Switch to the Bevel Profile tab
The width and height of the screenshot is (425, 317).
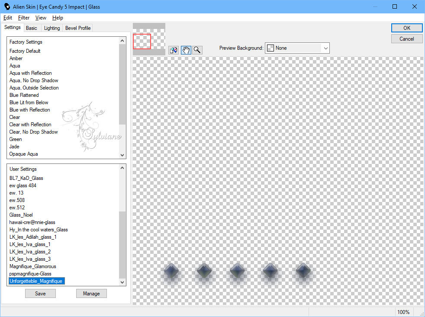(x=78, y=28)
